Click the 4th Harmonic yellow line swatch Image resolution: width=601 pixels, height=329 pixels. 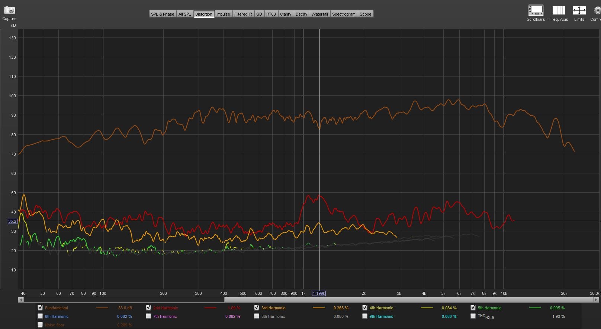(x=427, y=308)
